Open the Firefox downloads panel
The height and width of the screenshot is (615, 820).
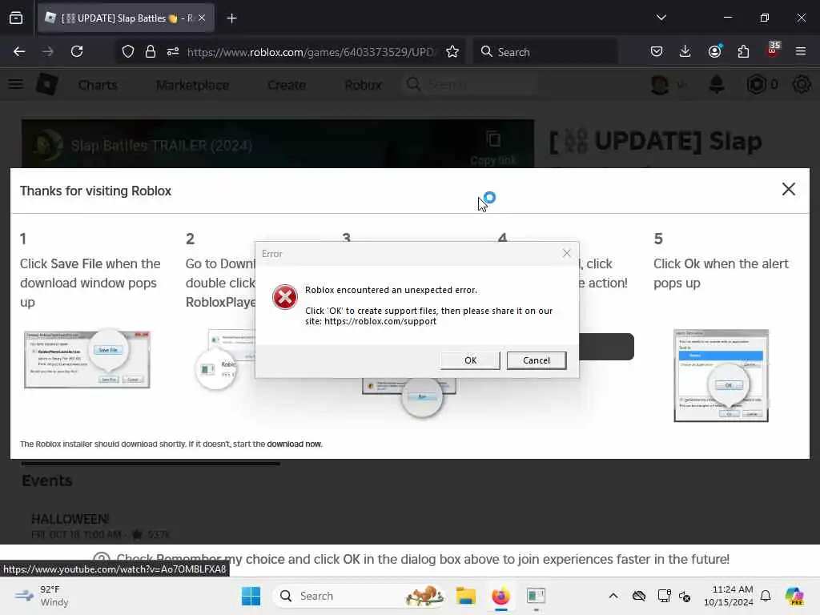[685, 51]
